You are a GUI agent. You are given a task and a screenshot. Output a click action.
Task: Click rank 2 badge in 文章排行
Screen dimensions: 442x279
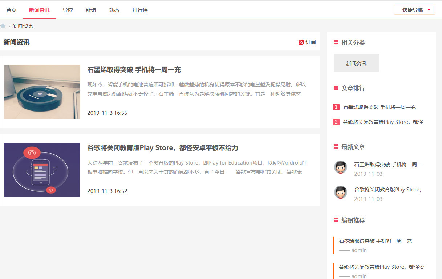[336, 122]
